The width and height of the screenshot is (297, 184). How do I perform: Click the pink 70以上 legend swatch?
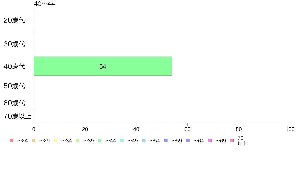232,141
